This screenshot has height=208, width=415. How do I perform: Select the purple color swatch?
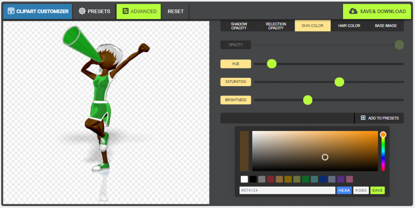click(x=340, y=179)
